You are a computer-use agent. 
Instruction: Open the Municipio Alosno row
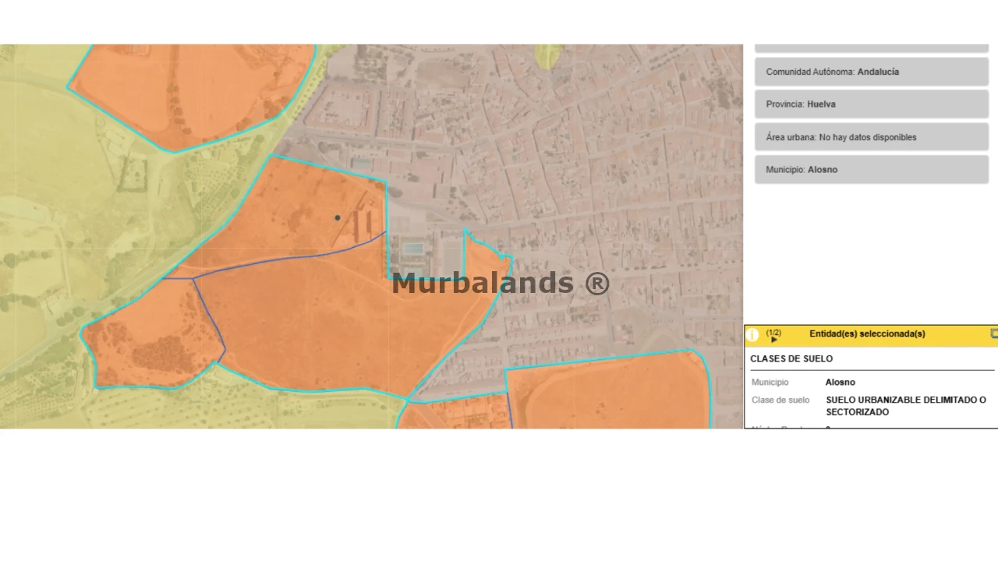coord(871,170)
